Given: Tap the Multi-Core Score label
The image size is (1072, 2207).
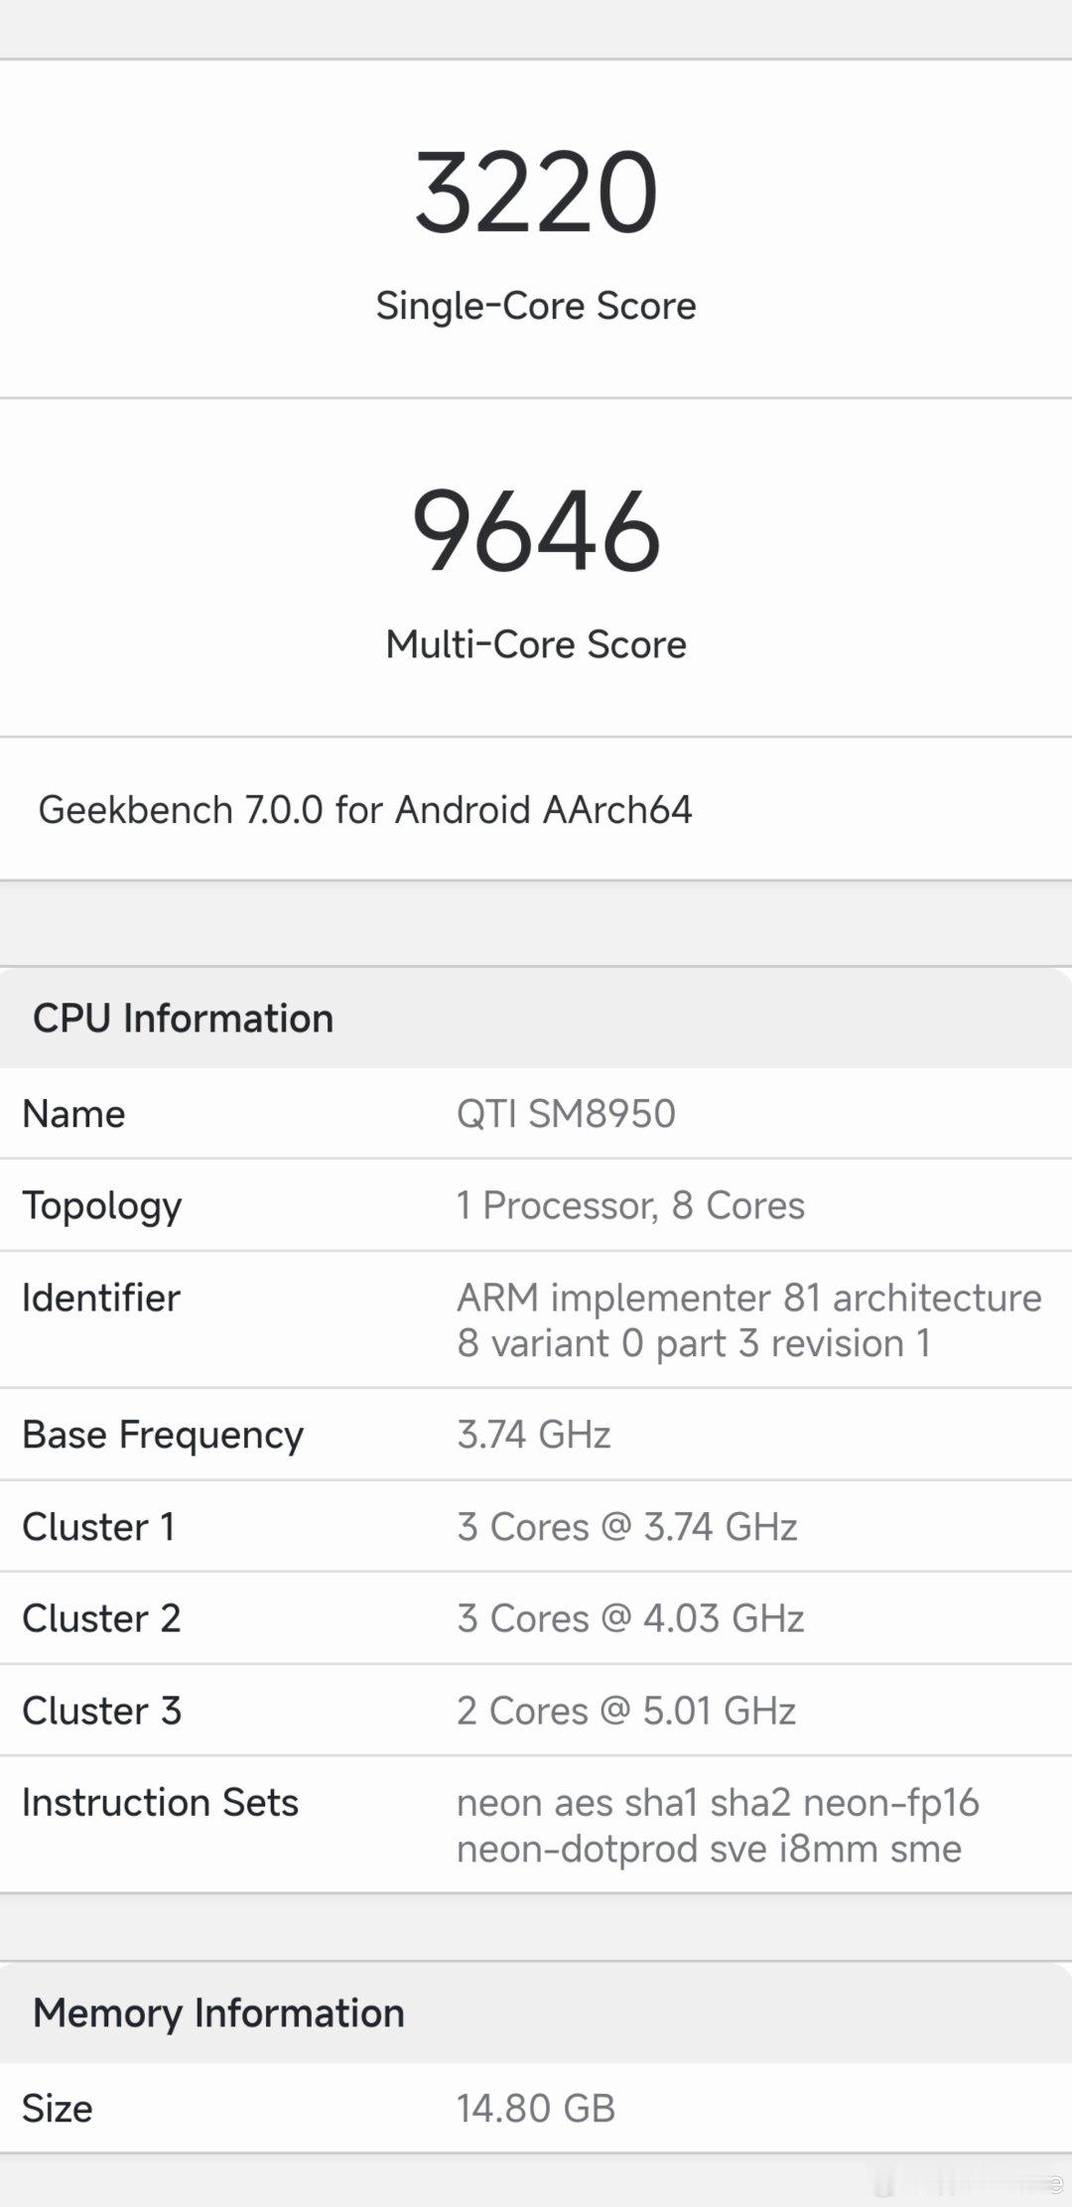Looking at the screenshot, I should tap(536, 644).
